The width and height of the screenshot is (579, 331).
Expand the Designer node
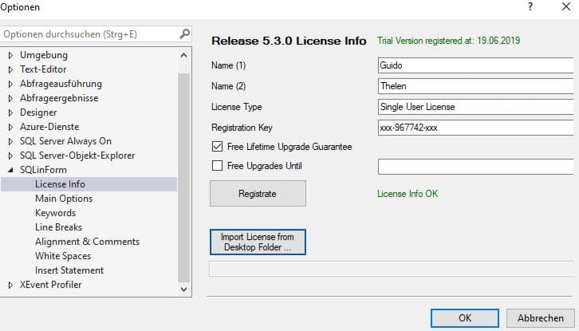click(10, 112)
